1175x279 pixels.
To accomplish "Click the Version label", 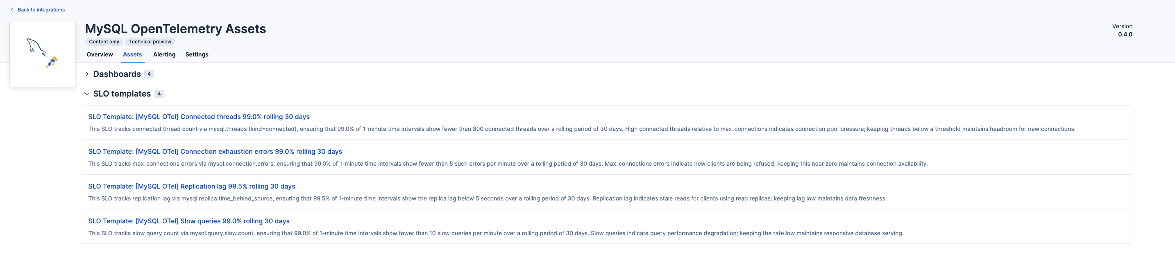I will tap(1122, 27).
